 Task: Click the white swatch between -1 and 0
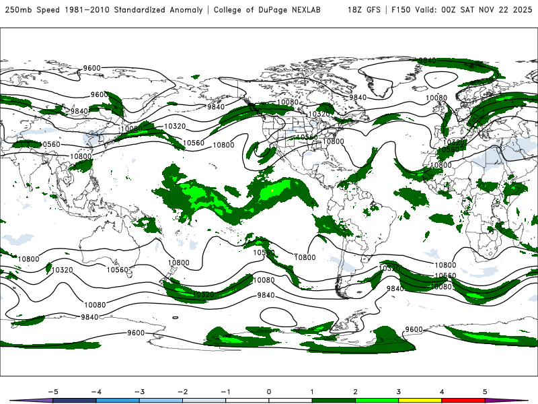(247, 401)
